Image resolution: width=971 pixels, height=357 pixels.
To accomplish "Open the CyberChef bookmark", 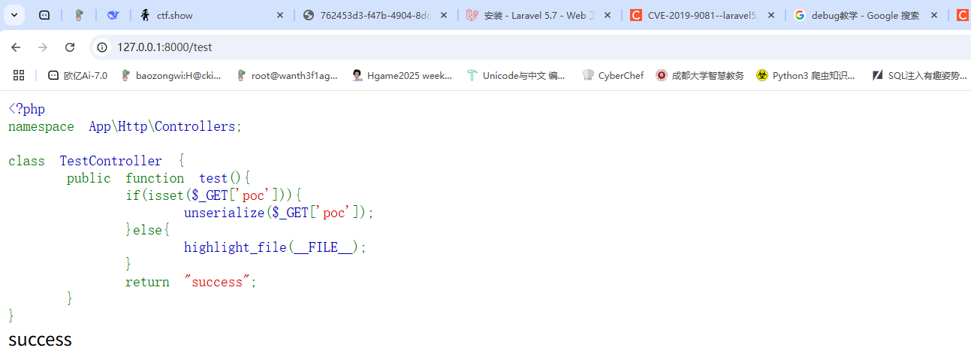I will [x=613, y=75].
